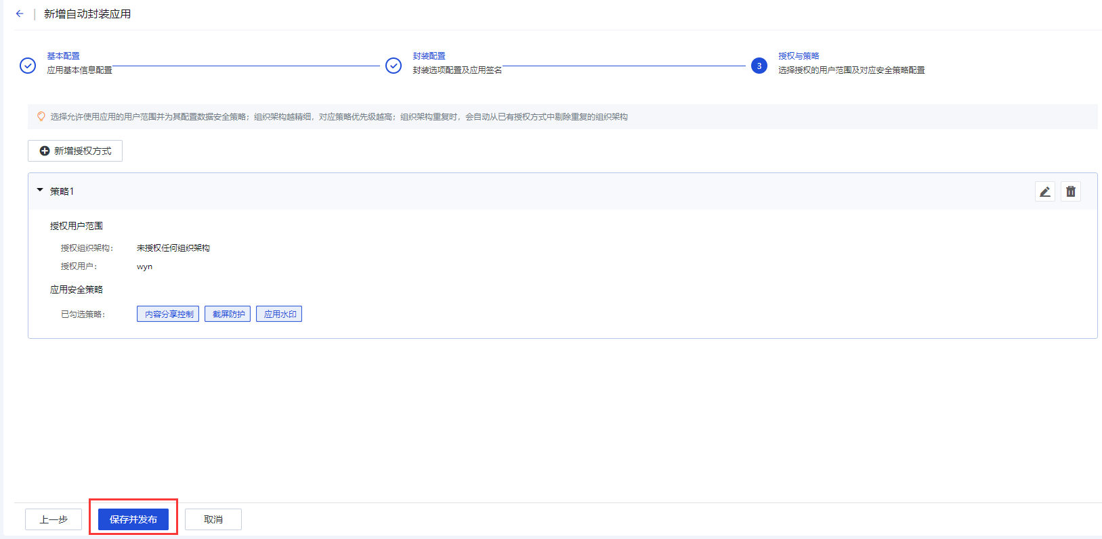Click the step 3 circle icon
This screenshot has width=1102, height=539.
pyautogui.click(x=759, y=66)
